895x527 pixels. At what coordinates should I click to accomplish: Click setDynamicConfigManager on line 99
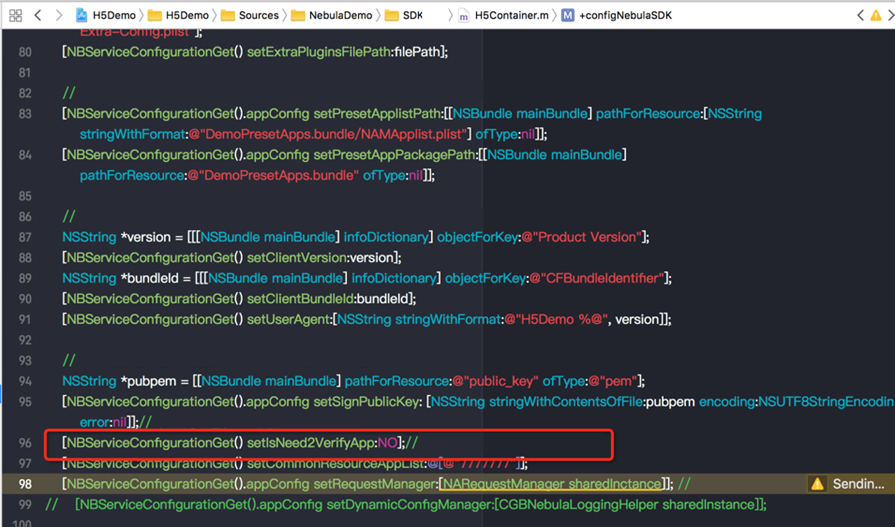(x=409, y=505)
